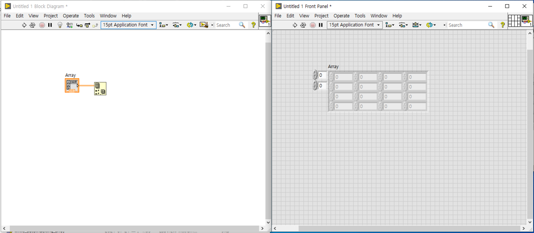534x233 pixels.
Task: Open Align Objects menu in Front Panel
Action: click(x=390, y=25)
